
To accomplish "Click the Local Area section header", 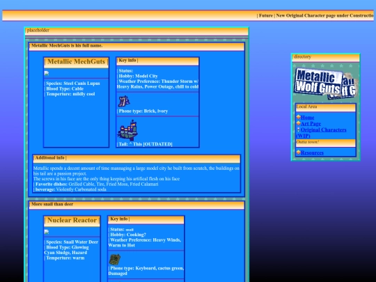I will tap(326, 108).
